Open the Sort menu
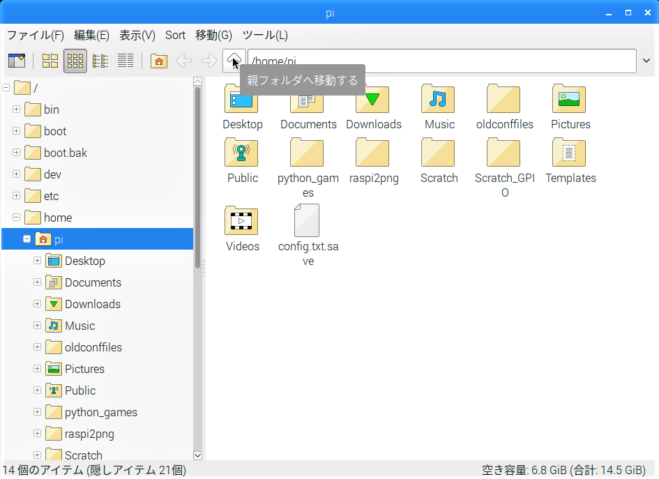The height and width of the screenshot is (479, 659). click(x=175, y=36)
